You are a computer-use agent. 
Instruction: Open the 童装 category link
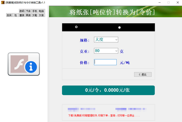pos(22,15)
